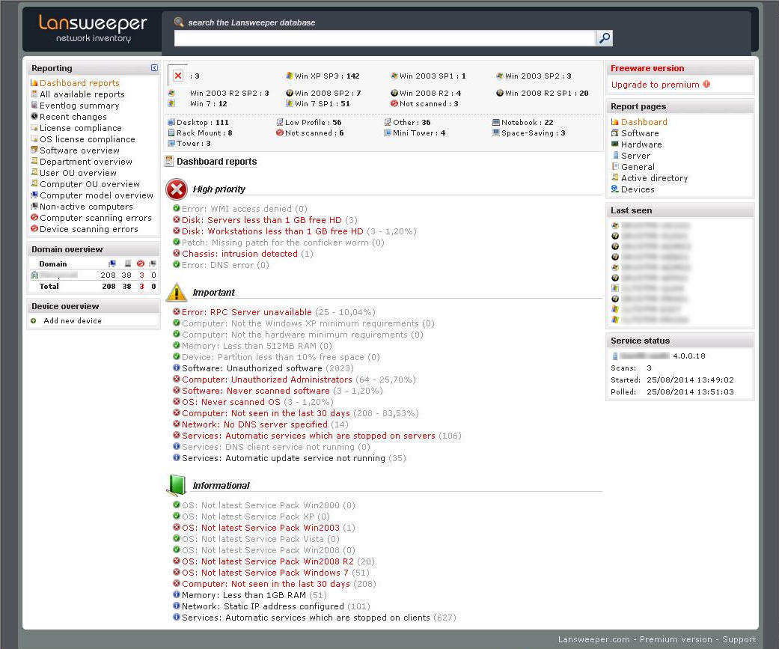The image size is (779, 649).
Task: Open Network: No DNS server specified
Action: (x=254, y=425)
